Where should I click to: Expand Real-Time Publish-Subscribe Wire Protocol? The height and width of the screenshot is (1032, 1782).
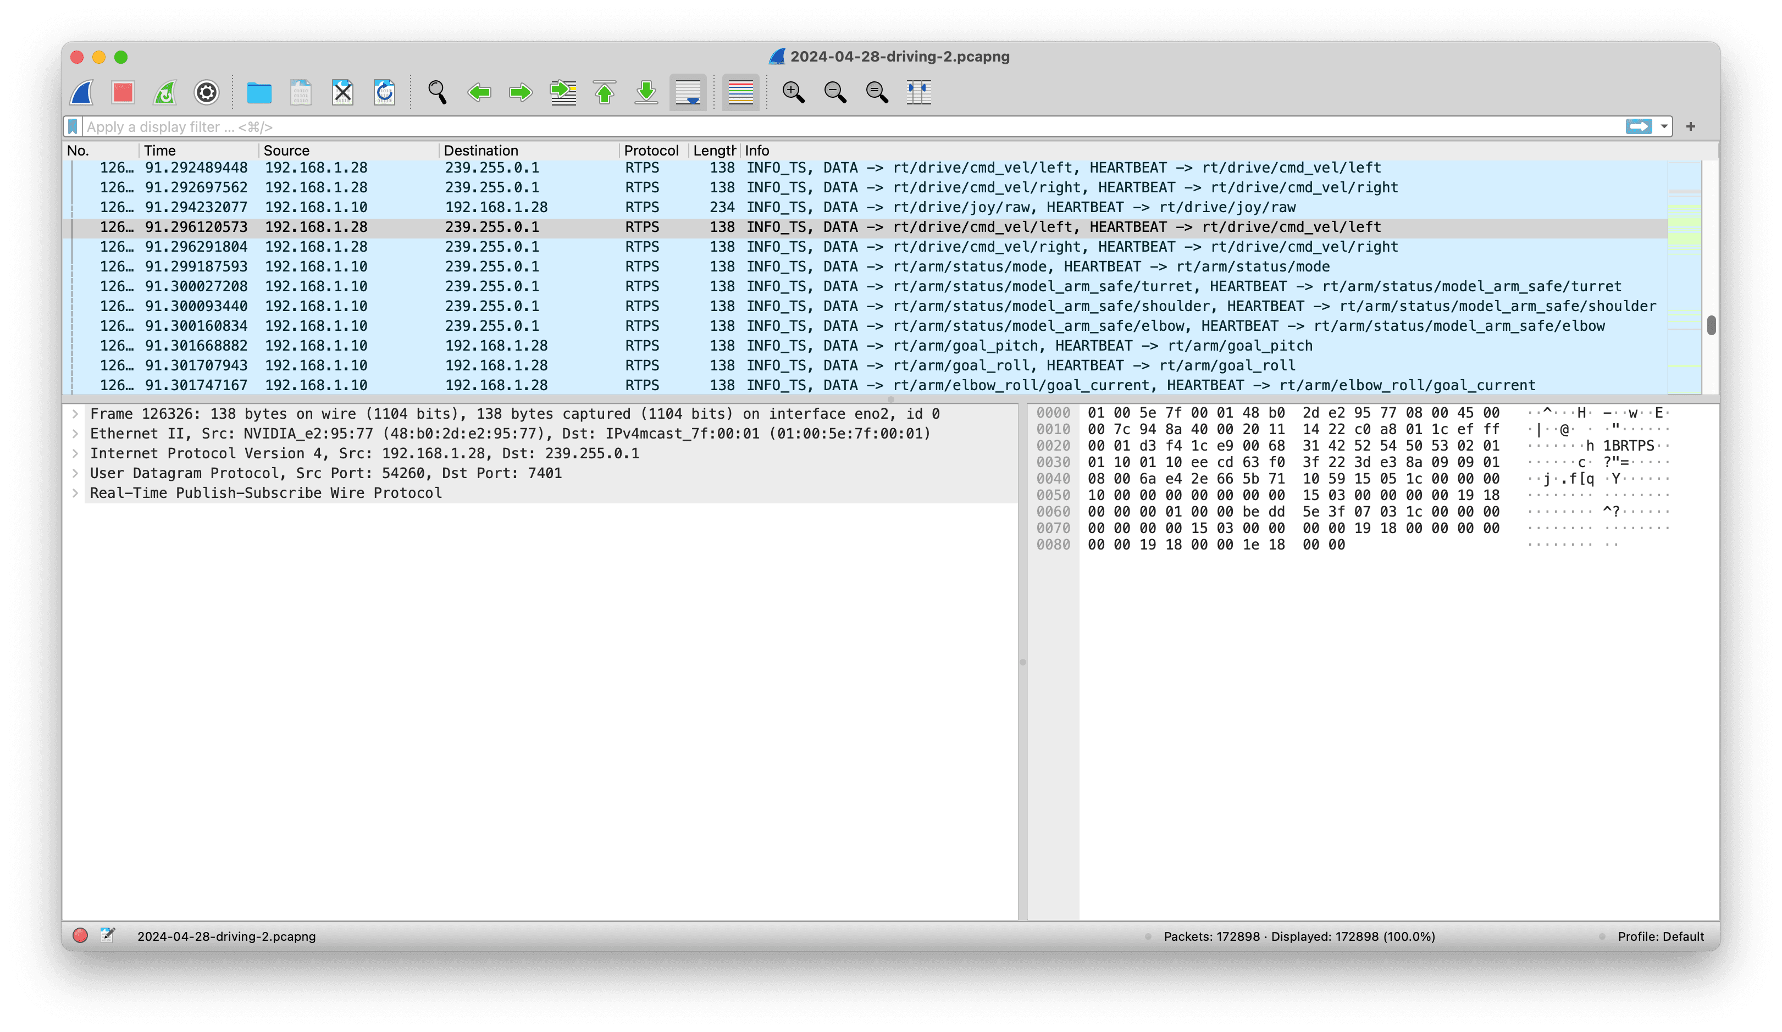point(75,493)
